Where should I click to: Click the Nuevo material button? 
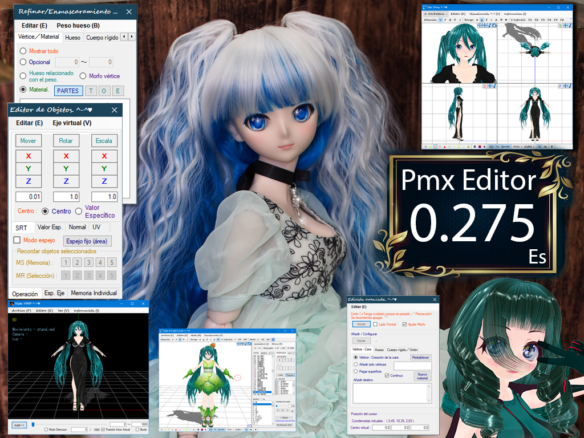click(x=423, y=376)
